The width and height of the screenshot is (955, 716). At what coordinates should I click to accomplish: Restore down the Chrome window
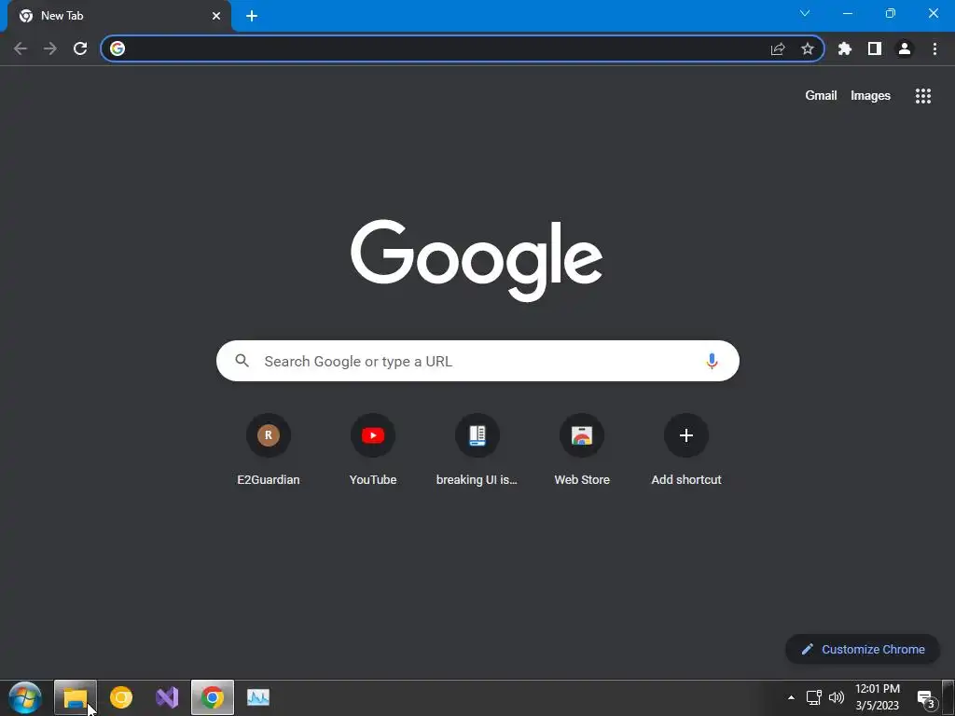[x=891, y=13]
